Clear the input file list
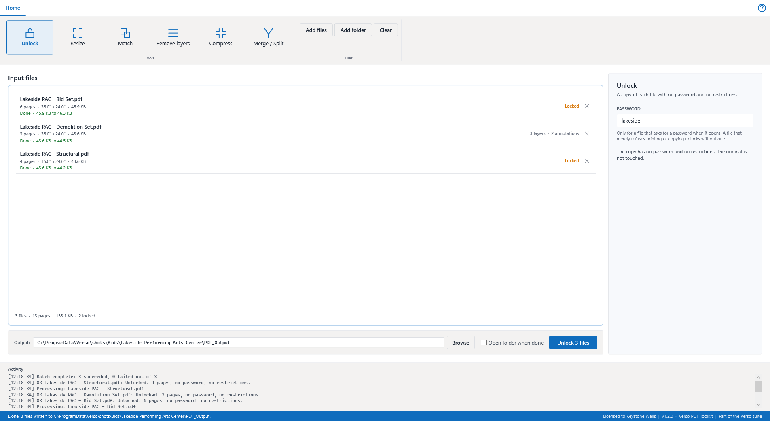This screenshot has width=770, height=421. point(386,30)
